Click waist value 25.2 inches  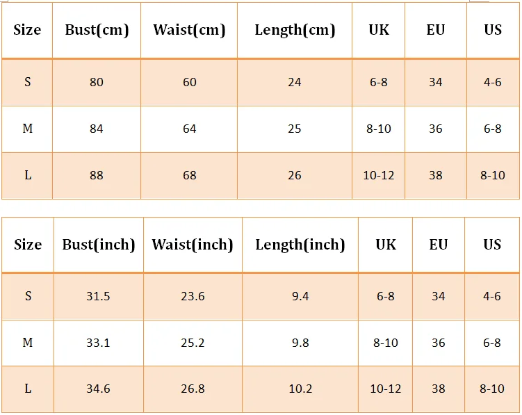(193, 343)
